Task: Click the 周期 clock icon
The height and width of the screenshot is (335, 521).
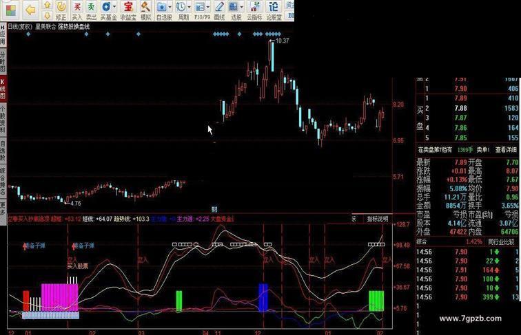Action: [181, 7]
